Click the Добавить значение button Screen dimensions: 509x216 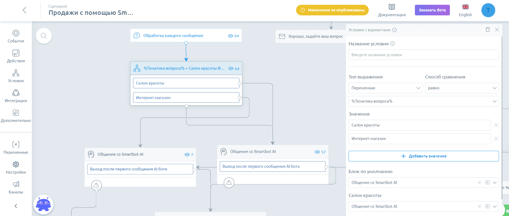(x=424, y=156)
